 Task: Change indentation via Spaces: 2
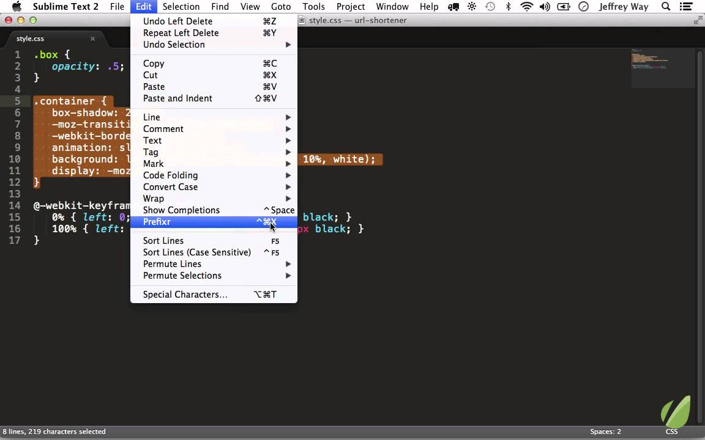coord(605,431)
